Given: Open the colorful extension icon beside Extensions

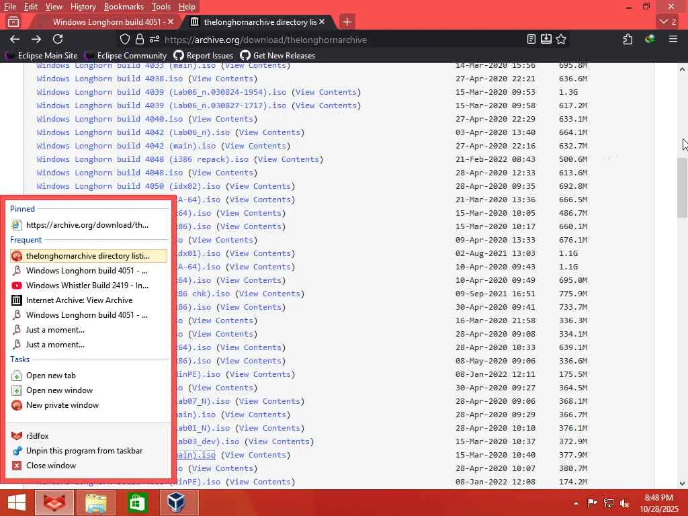Looking at the screenshot, I should [x=650, y=40].
